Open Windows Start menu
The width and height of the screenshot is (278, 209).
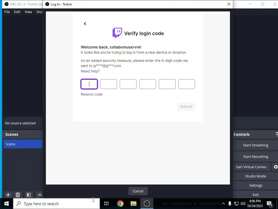(7, 204)
